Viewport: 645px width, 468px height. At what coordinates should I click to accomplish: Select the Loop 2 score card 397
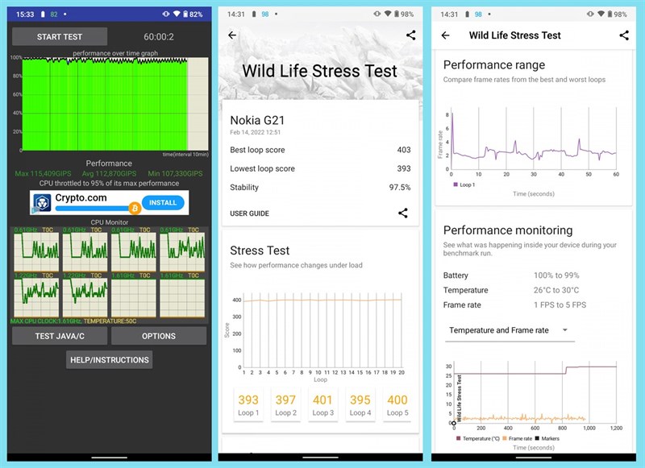(x=285, y=404)
